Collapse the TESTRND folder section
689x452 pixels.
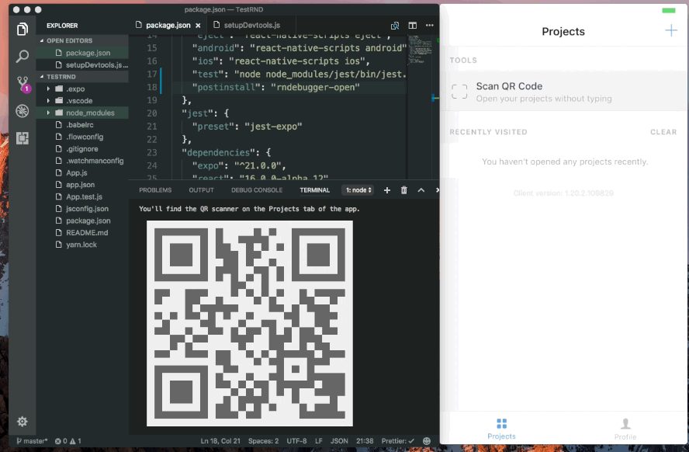[x=82, y=77]
